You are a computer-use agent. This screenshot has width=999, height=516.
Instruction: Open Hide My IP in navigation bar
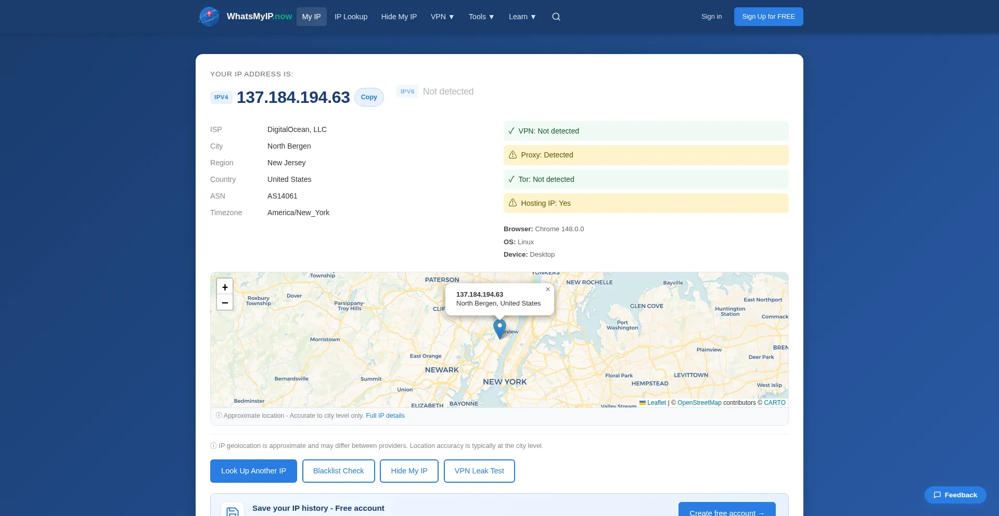399,17
